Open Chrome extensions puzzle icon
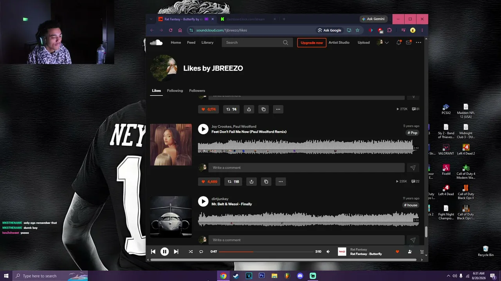This screenshot has width=501, height=281. pyautogui.click(x=389, y=30)
